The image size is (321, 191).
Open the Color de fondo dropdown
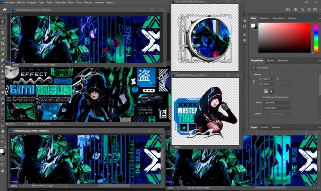[279, 114]
